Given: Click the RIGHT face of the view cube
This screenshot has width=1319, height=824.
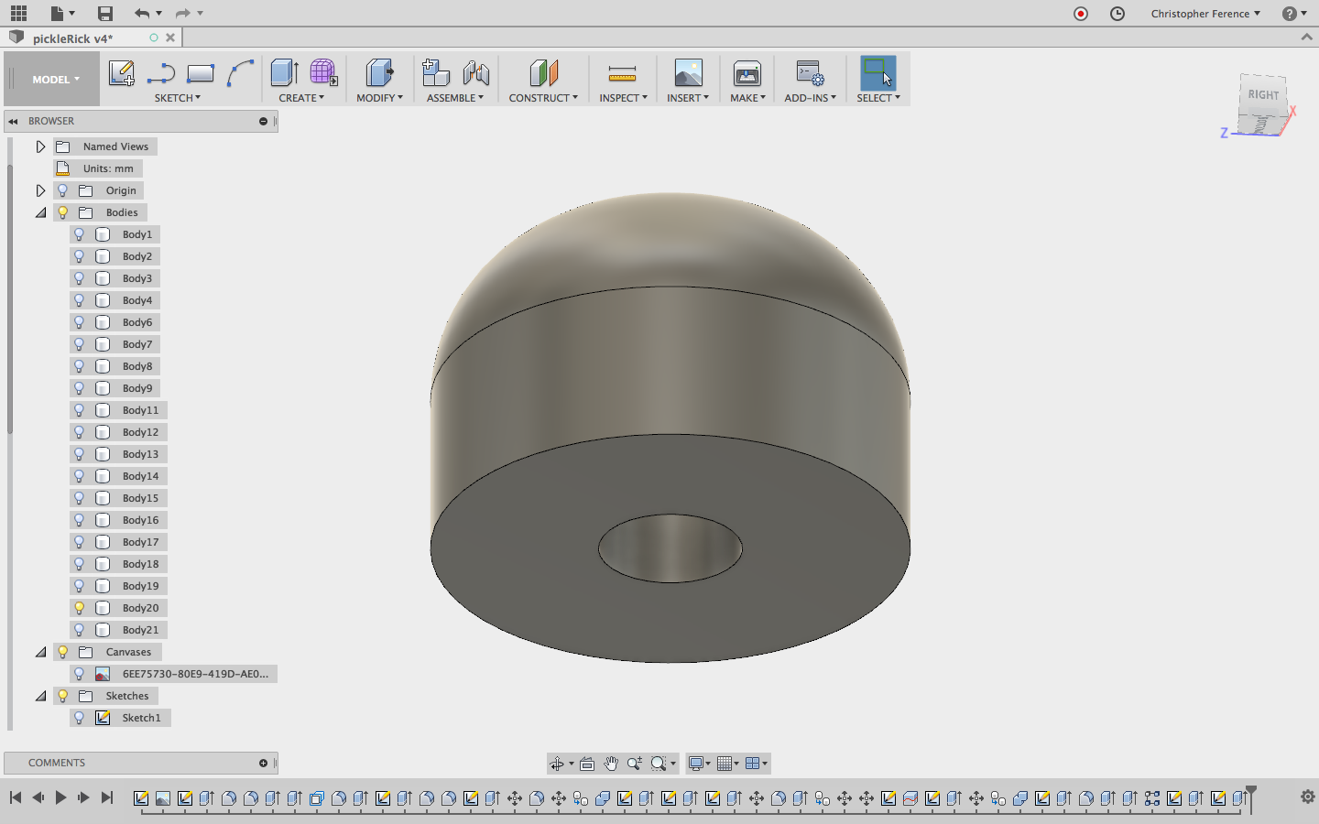Looking at the screenshot, I should point(1263,95).
